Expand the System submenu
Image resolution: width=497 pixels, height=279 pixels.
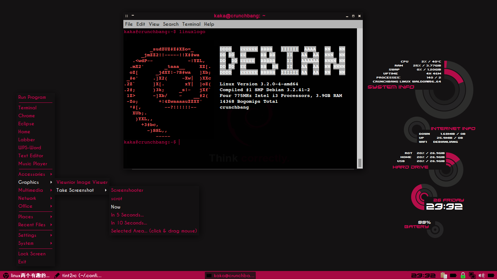pyautogui.click(x=35, y=243)
